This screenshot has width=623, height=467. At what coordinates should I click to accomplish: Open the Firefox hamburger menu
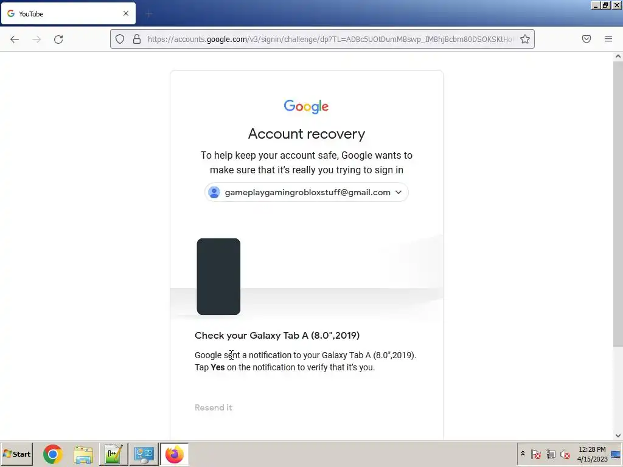(608, 39)
